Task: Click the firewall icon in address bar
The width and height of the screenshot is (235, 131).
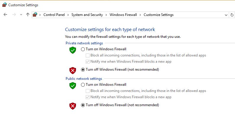Action: click(35, 14)
